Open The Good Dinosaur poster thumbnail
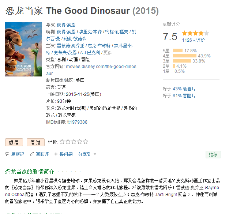Viewport: 229px width, 214px height. click(23, 49)
